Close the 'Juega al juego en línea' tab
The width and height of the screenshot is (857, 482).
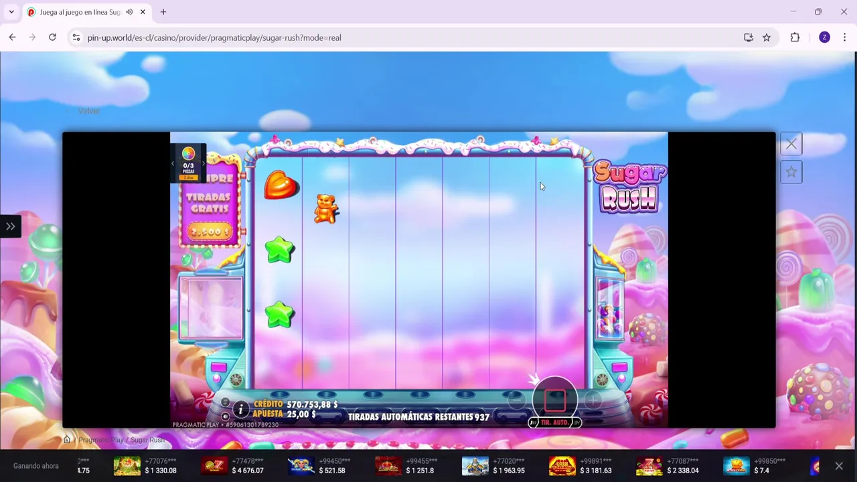[143, 12]
